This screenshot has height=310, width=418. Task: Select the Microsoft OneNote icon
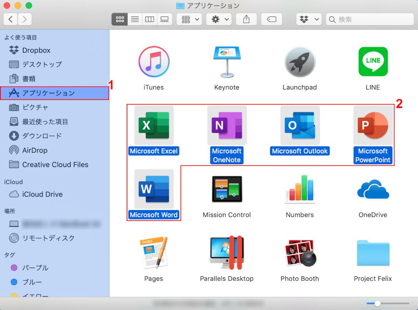click(x=227, y=125)
